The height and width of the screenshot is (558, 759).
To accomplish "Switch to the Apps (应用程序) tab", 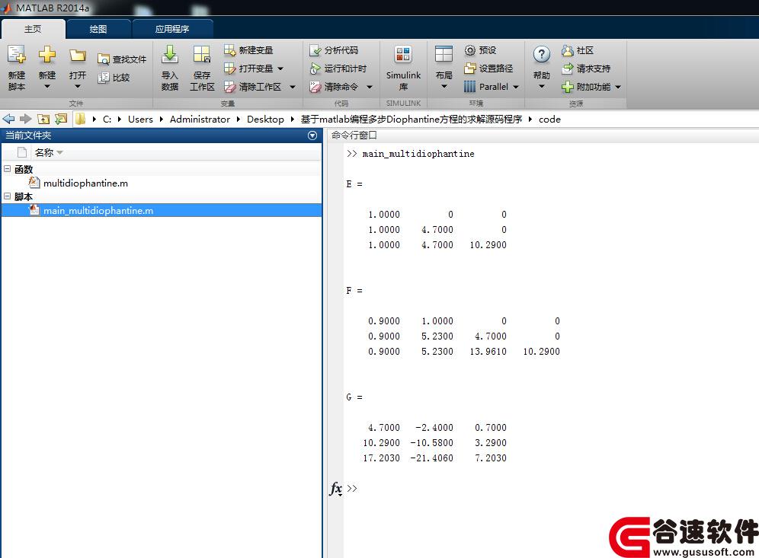I will coord(172,29).
